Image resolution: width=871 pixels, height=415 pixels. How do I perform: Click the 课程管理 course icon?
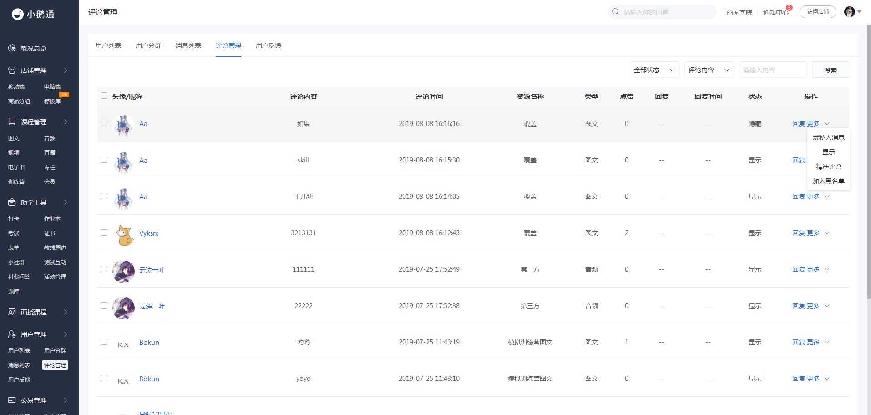click(12, 121)
